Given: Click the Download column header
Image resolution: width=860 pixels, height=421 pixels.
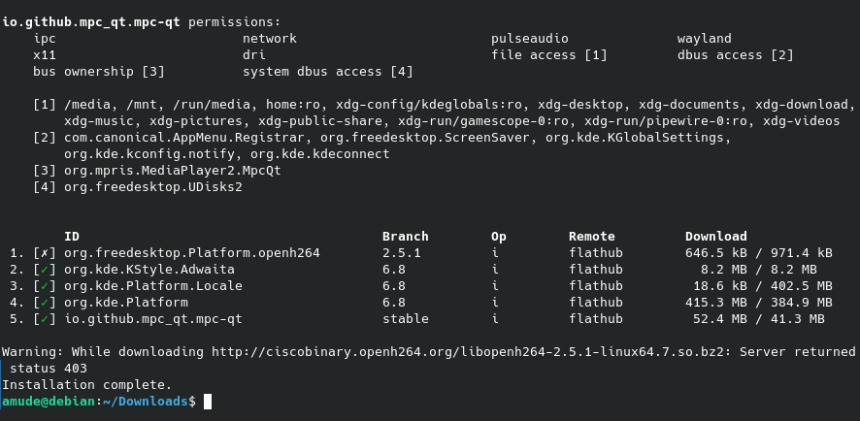Looking at the screenshot, I should (715, 236).
